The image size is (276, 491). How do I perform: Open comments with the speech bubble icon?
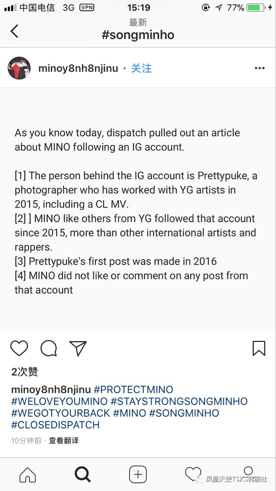tap(48, 348)
